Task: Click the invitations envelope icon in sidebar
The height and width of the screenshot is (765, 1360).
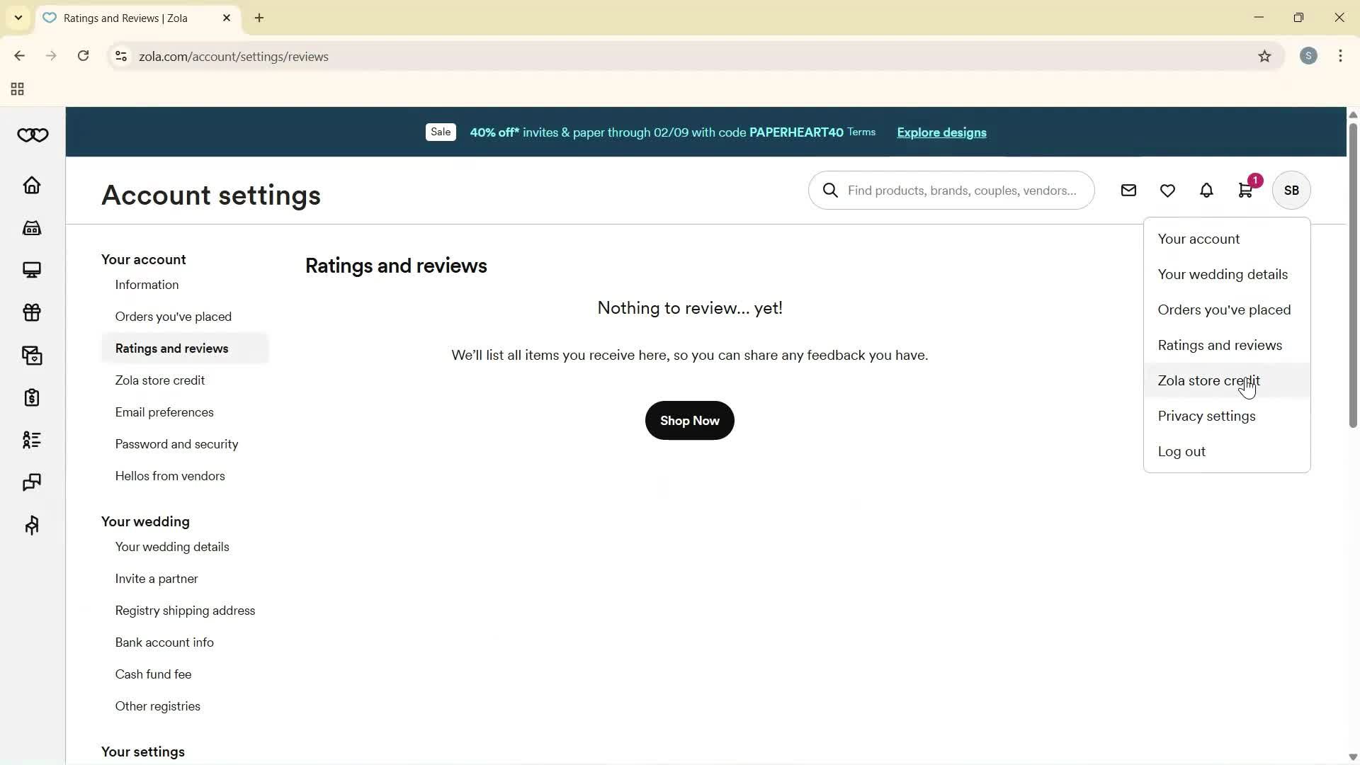Action: click(x=32, y=355)
